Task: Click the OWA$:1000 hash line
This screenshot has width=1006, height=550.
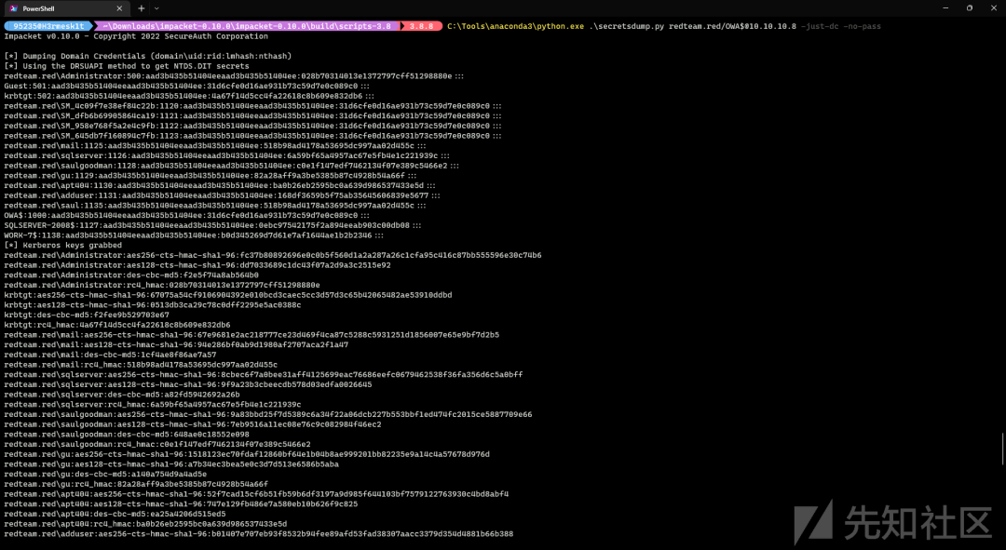Action: pos(186,215)
